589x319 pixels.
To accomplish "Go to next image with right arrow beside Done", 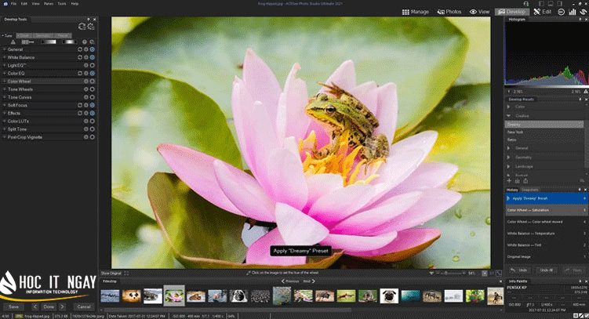I will [63, 306].
